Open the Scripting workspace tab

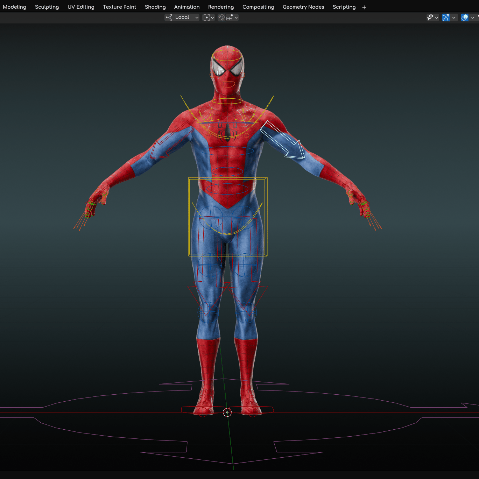coord(344,7)
